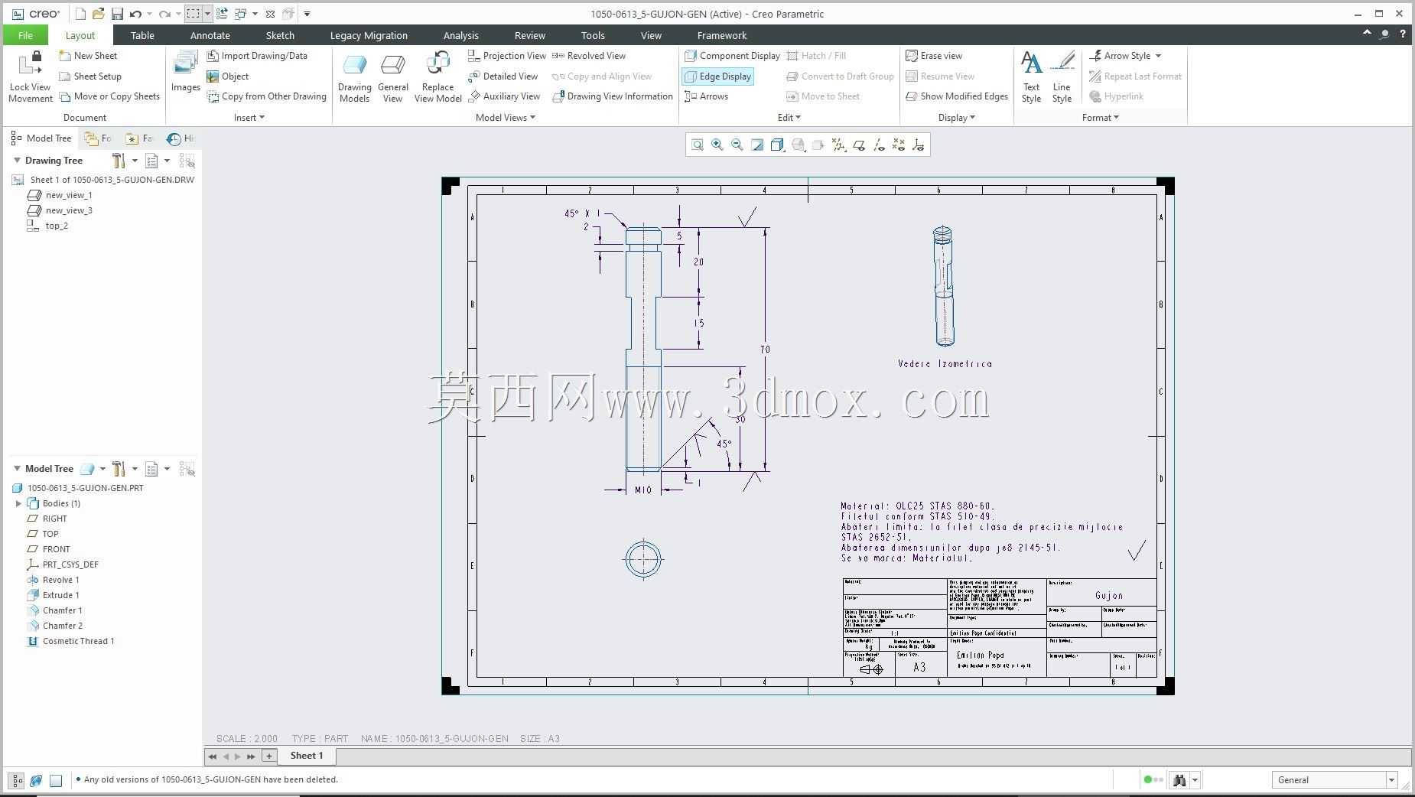Expand the Model Views group menu

pos(506,118)
